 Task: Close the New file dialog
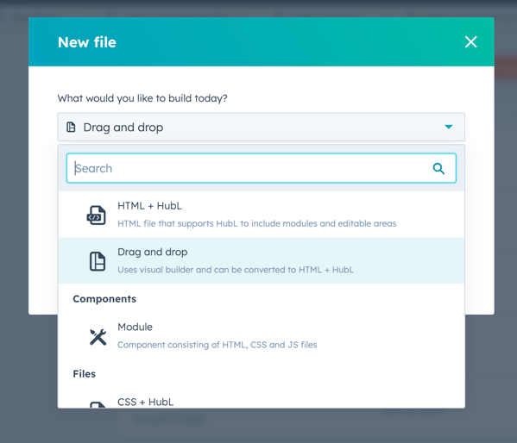pyautogui.click(x=471, y=42)
